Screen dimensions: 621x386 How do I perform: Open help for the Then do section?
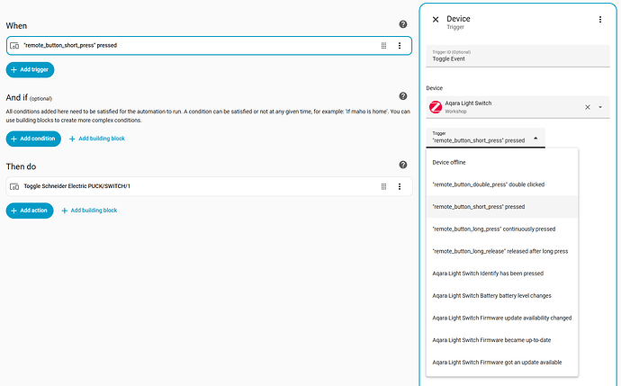(403, 165)
